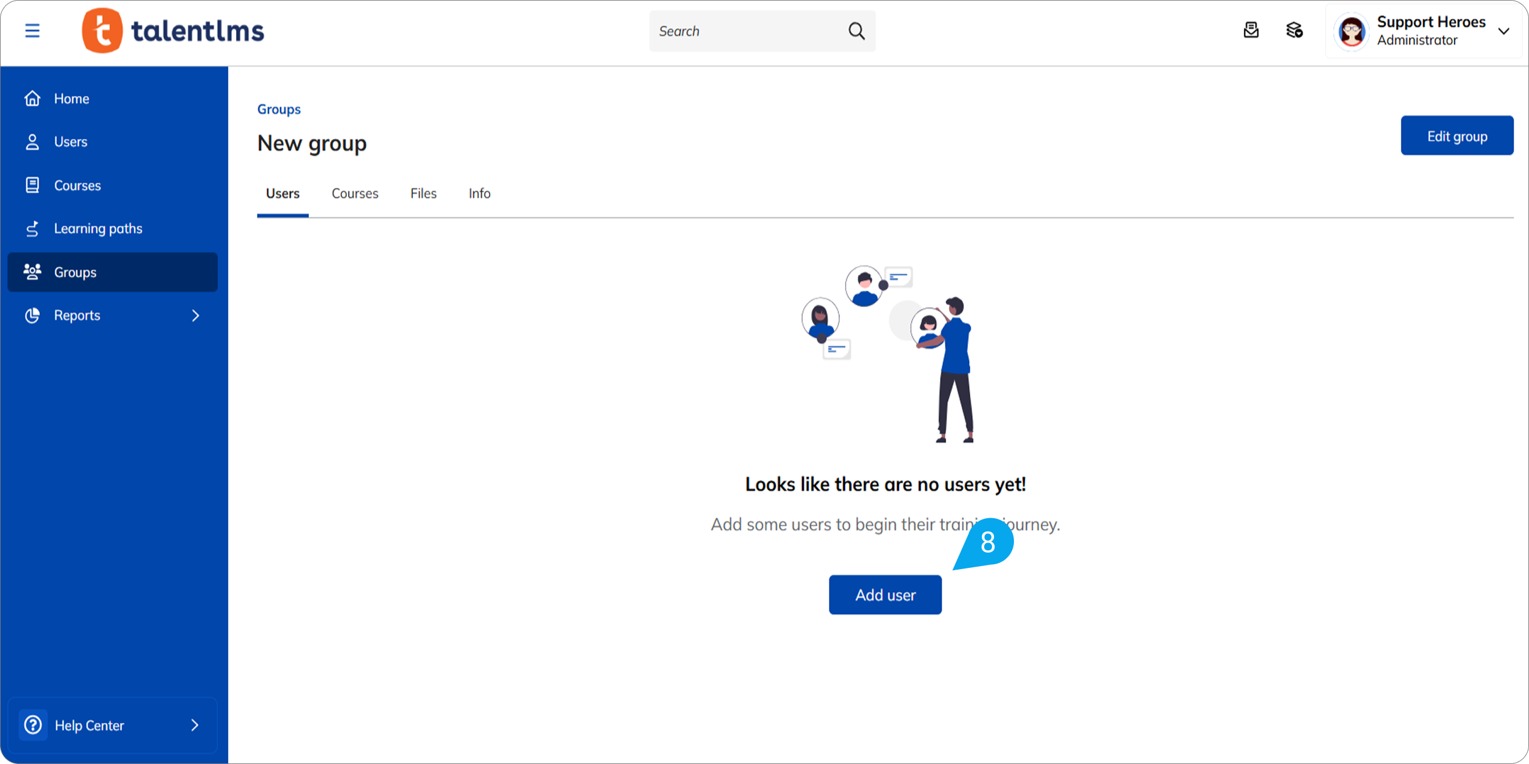Switch to the Courses tab
The width and height of the screenshot is (1529, 764).
pyautogui.click(x=355, y=194)
